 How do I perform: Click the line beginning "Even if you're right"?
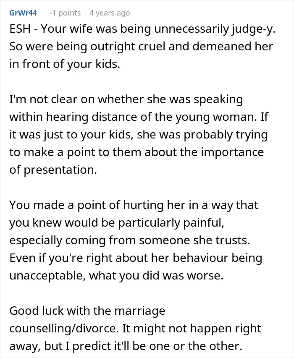click(x=136, y=258)
